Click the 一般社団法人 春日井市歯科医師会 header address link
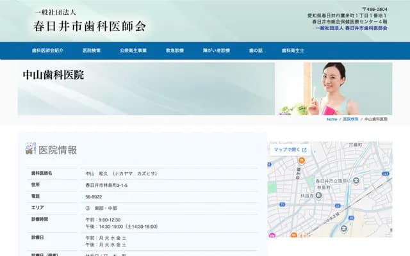 coord(352,28)
